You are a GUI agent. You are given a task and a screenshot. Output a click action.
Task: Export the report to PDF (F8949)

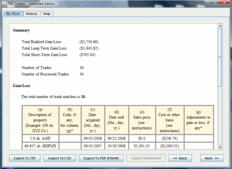click(x=101, y=158)
